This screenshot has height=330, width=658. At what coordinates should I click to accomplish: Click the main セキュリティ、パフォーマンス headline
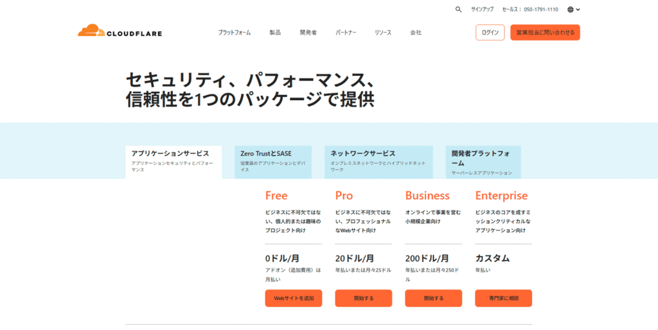click(250, 90)
